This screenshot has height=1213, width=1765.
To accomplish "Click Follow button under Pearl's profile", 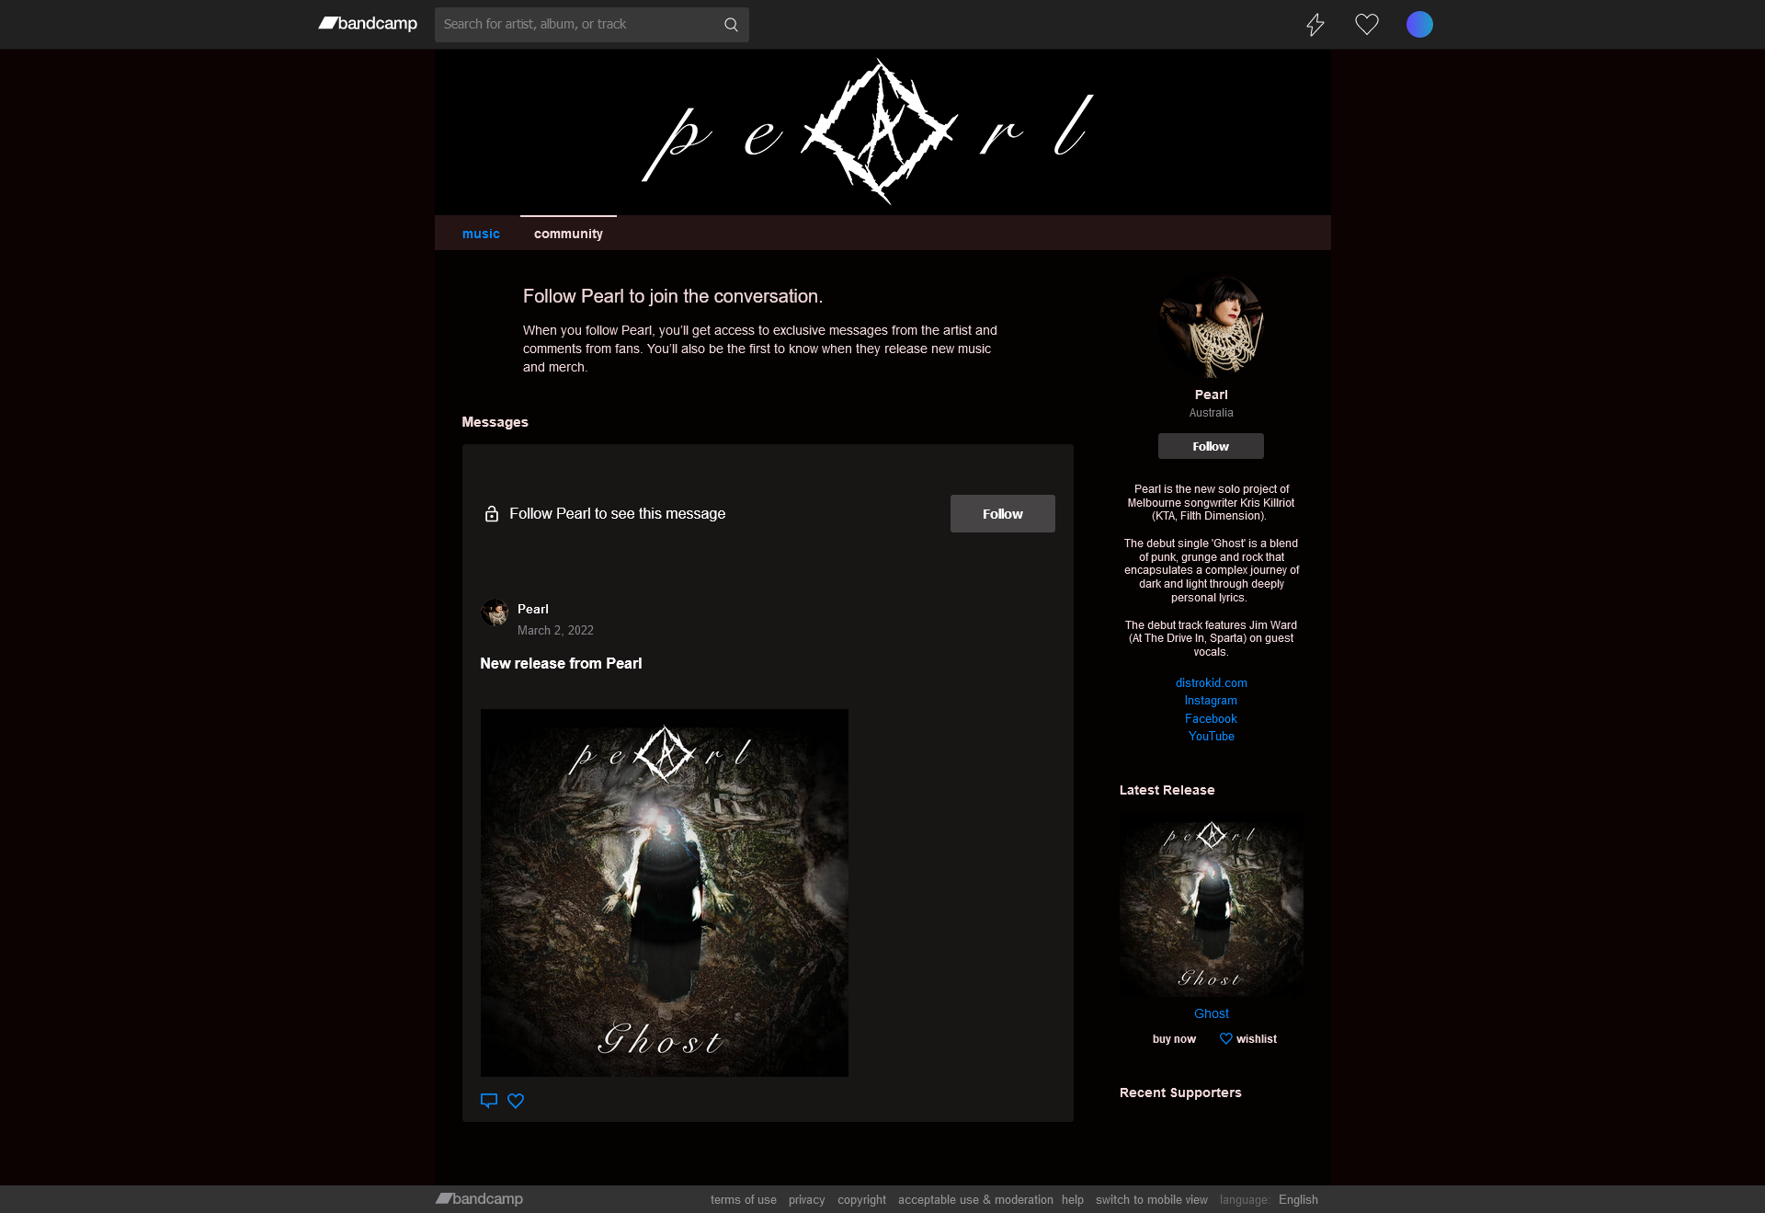I will coord(1211,446).
